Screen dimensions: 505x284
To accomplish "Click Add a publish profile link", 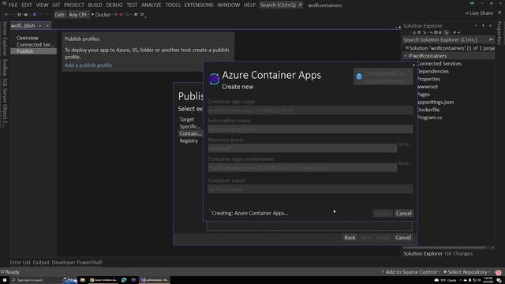I will tap(88, 65).
